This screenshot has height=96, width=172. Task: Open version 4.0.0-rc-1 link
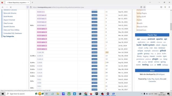(41, 12)
